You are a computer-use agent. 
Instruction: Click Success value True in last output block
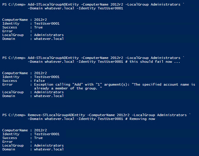click(x=38, y=138)
